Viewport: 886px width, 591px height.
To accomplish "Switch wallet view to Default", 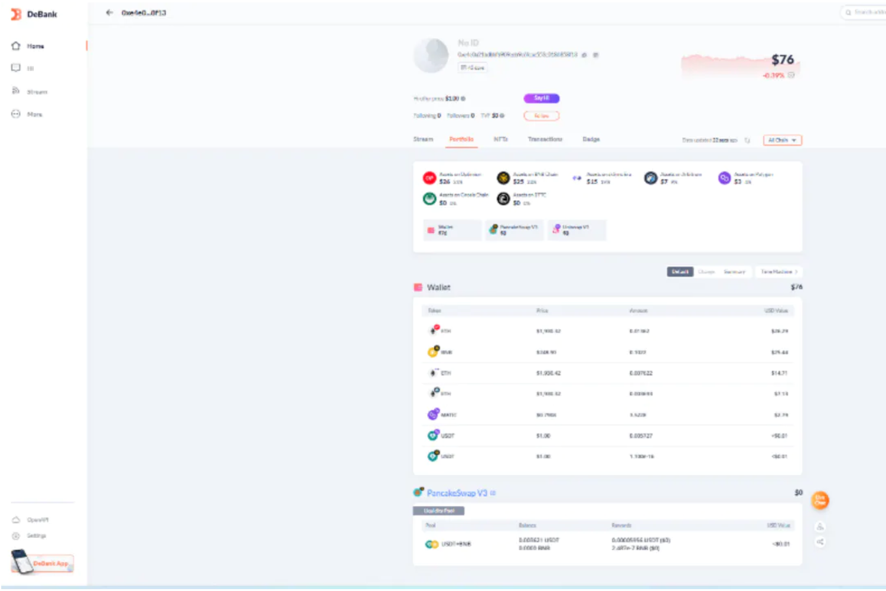I will tap(680, 272).
